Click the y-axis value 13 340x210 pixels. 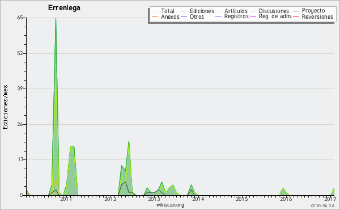[20, 159]
